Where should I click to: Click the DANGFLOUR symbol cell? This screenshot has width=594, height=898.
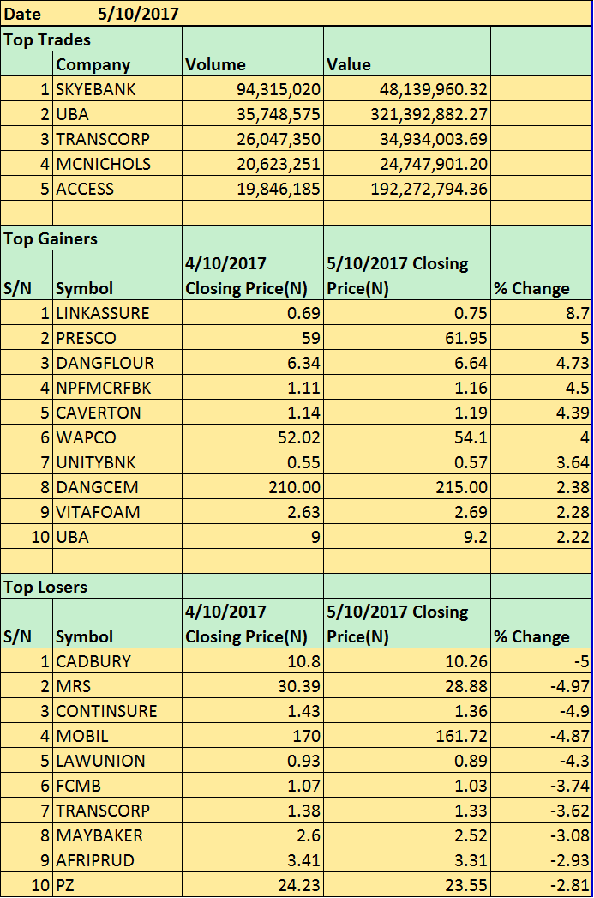click(x=105, y=363)
